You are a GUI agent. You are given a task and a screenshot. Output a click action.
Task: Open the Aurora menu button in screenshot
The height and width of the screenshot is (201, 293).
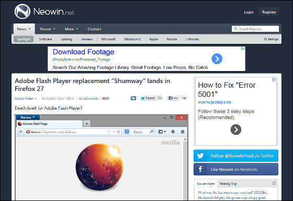[x=28, y=117]
